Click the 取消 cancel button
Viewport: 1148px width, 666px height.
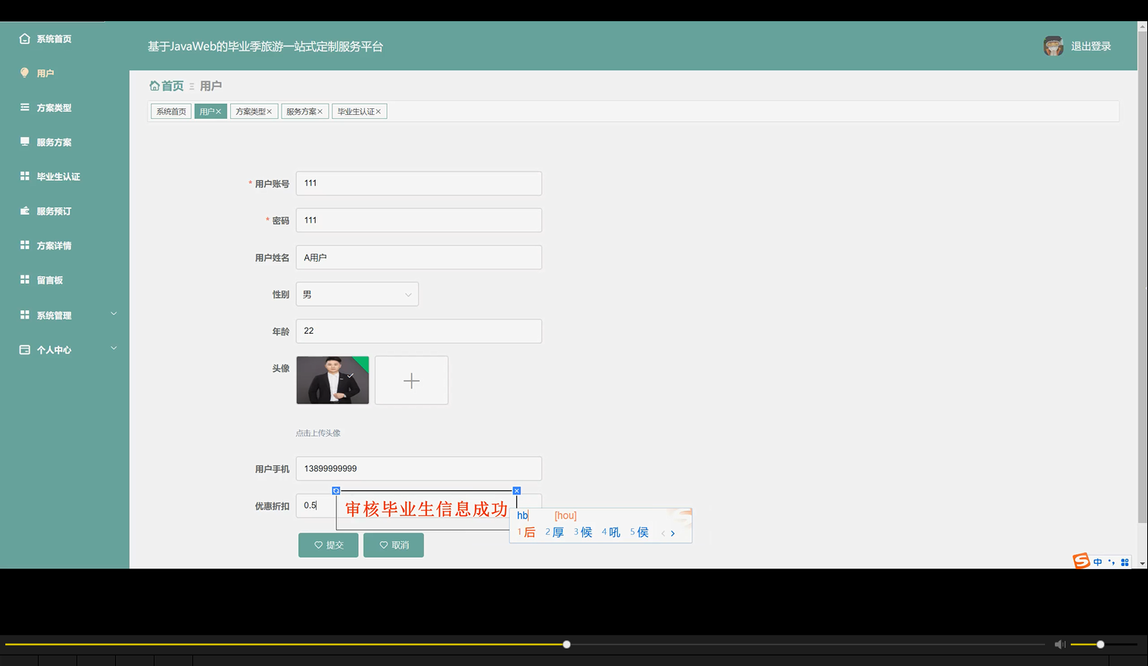[394, 545]
